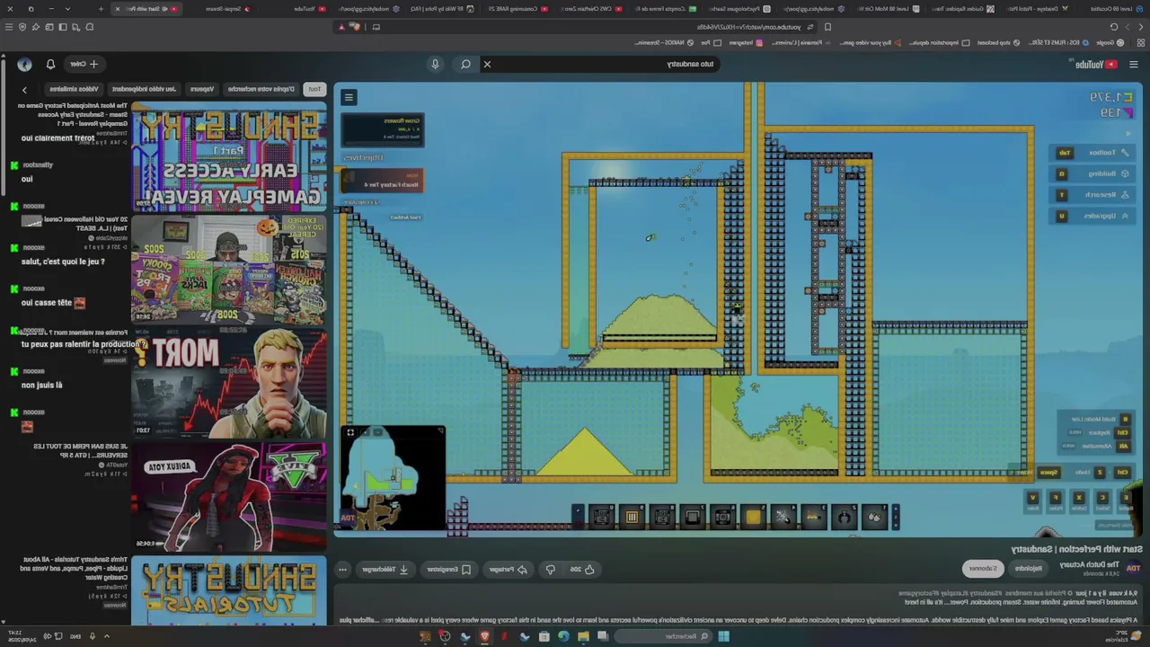Click the Télécharger download button
1150x647 pixels.
click(386, 569)
